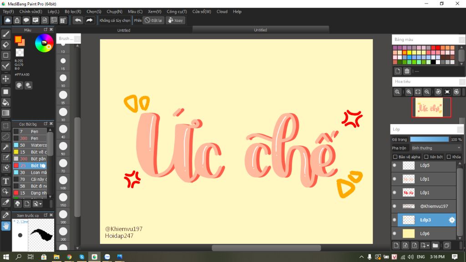
Task: Click the share/export icon in toolbar
Action: click(x=17, y=20)
